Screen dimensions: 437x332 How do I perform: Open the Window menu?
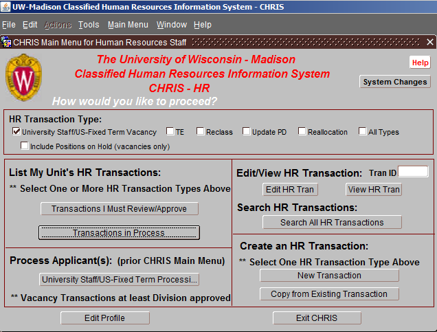(171, 25)
